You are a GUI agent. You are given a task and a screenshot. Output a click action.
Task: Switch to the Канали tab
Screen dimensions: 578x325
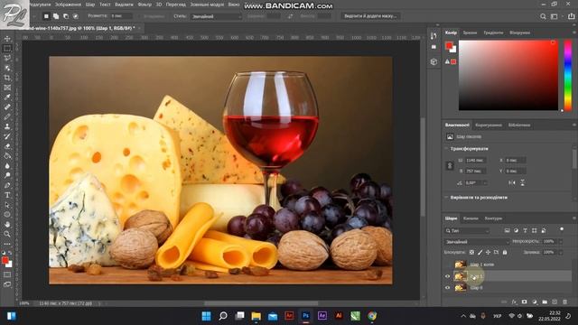coord(471,218)
